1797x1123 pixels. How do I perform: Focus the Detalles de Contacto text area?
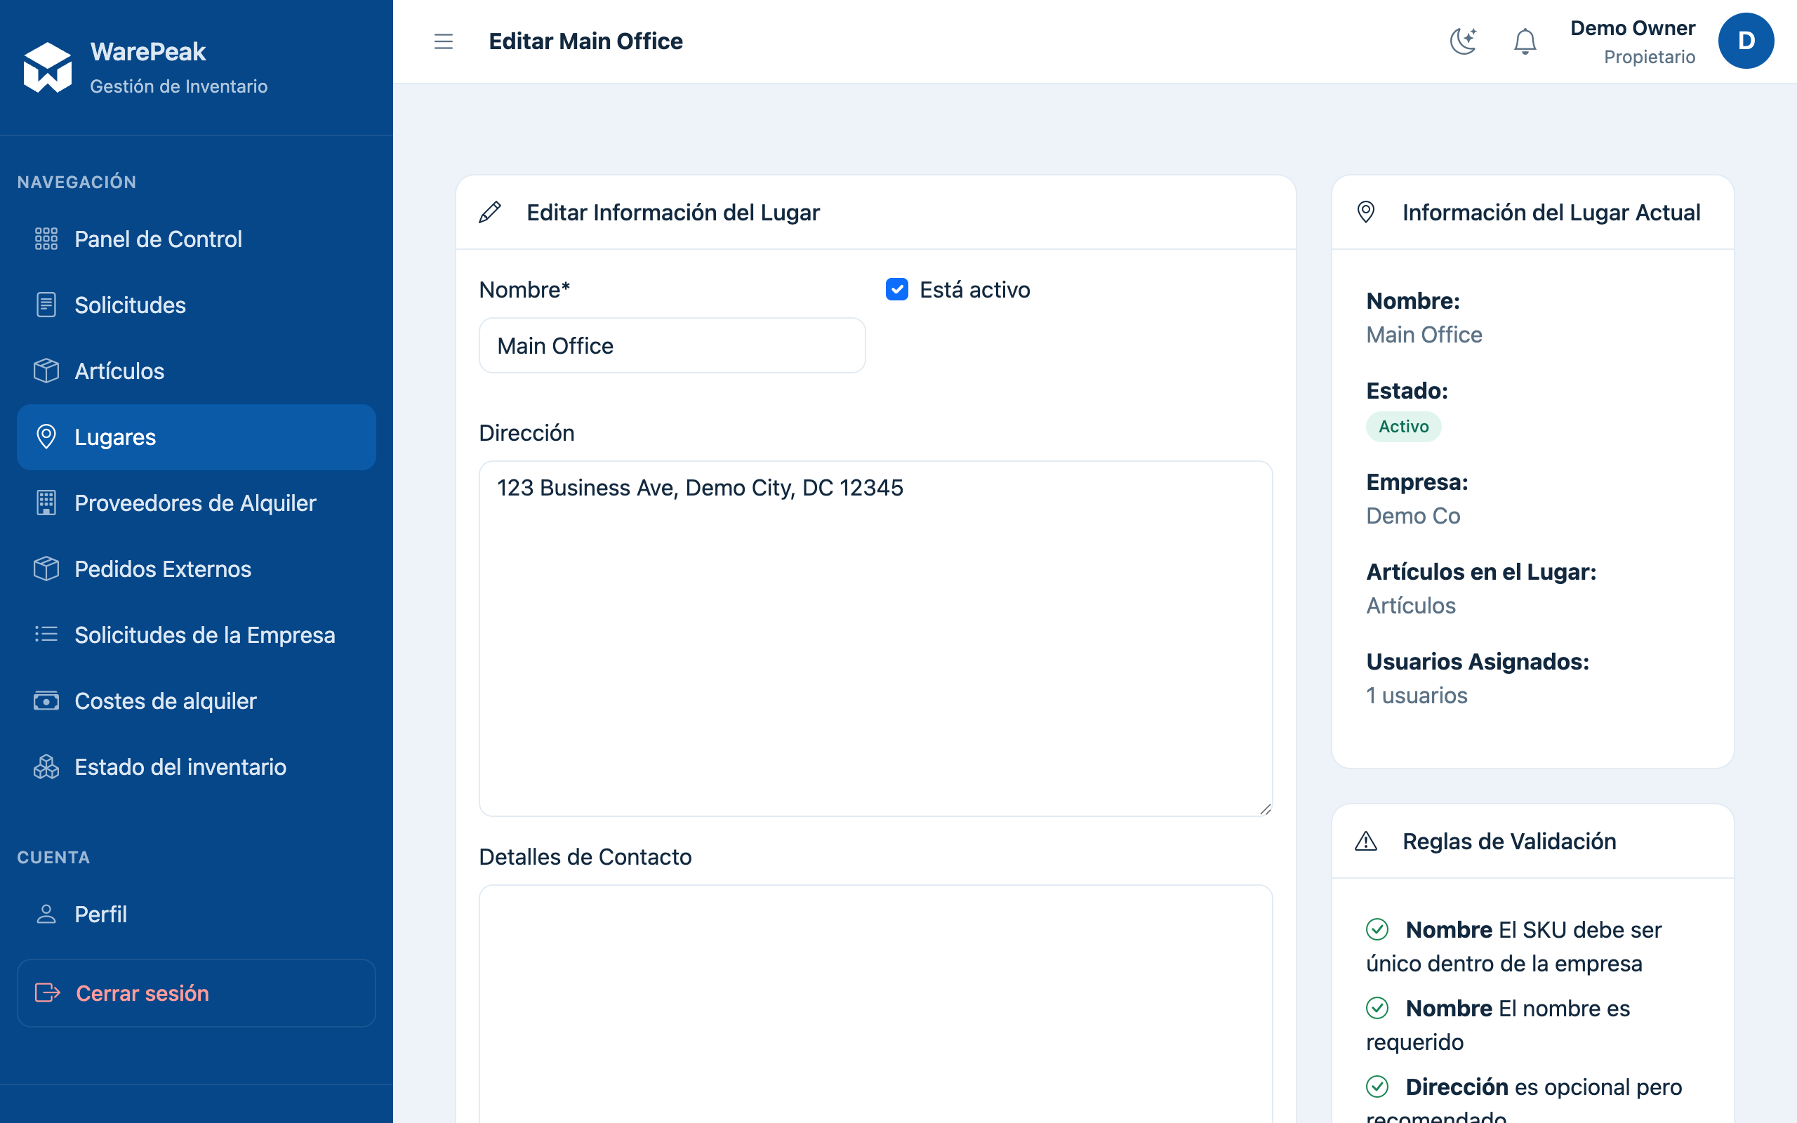(x=875, y=1004)
